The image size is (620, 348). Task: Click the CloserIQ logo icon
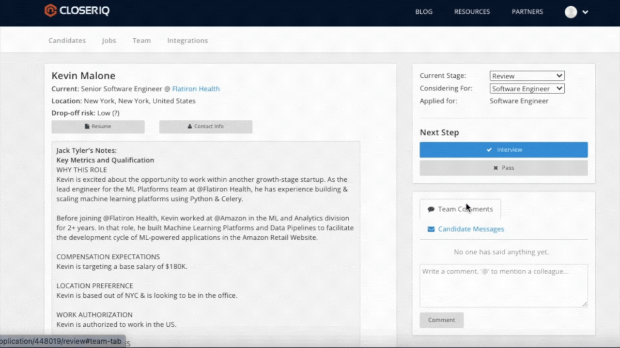click(50, 11)
